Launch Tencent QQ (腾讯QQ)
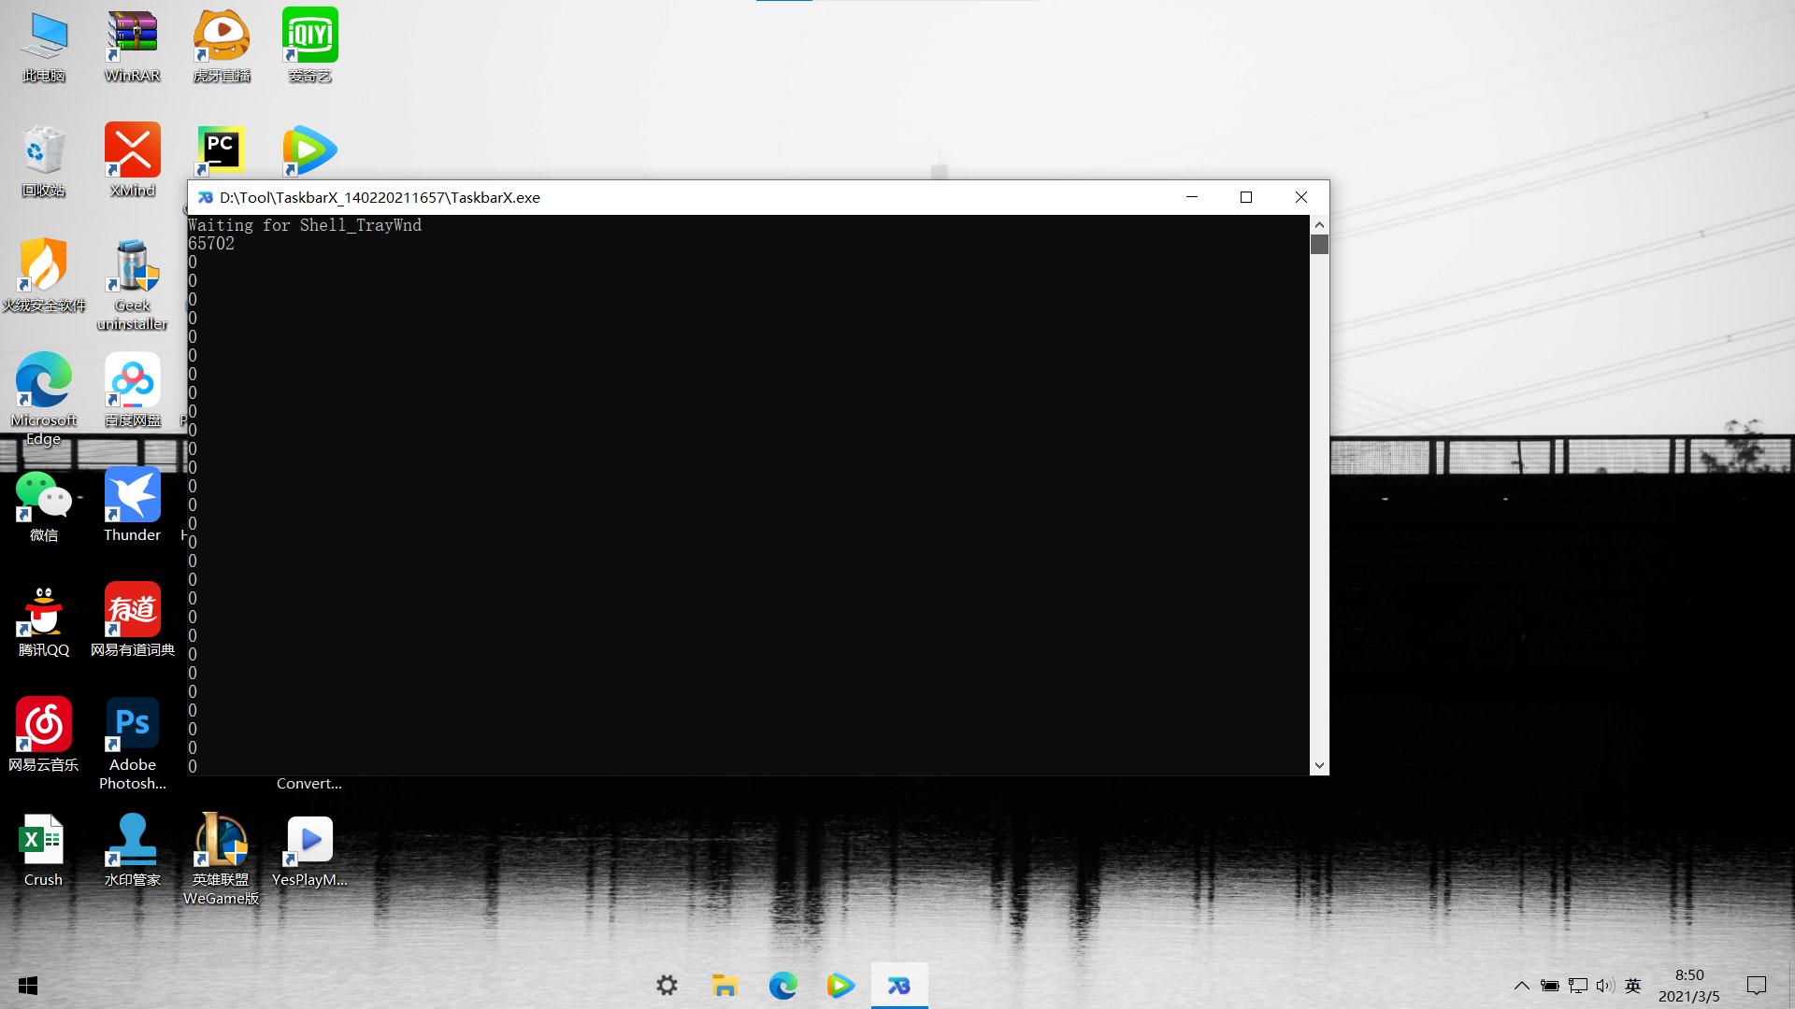The height and width of the screenshot is (1009, 1795). tap(43, 608)
